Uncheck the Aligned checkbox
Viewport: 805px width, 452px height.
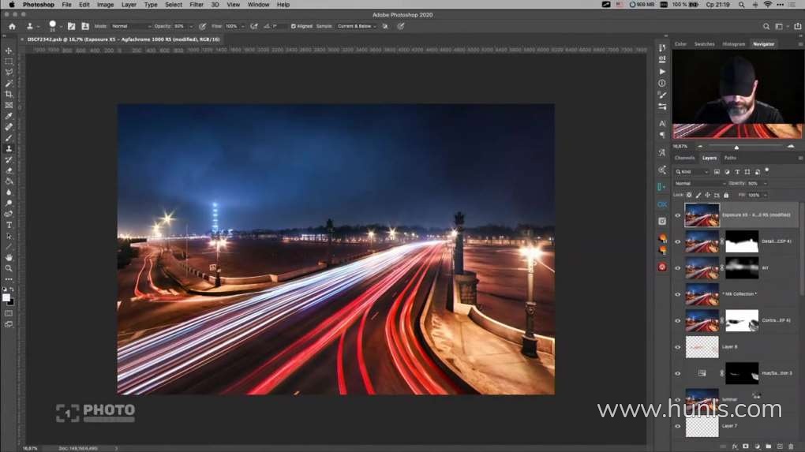tap(294, 26)
